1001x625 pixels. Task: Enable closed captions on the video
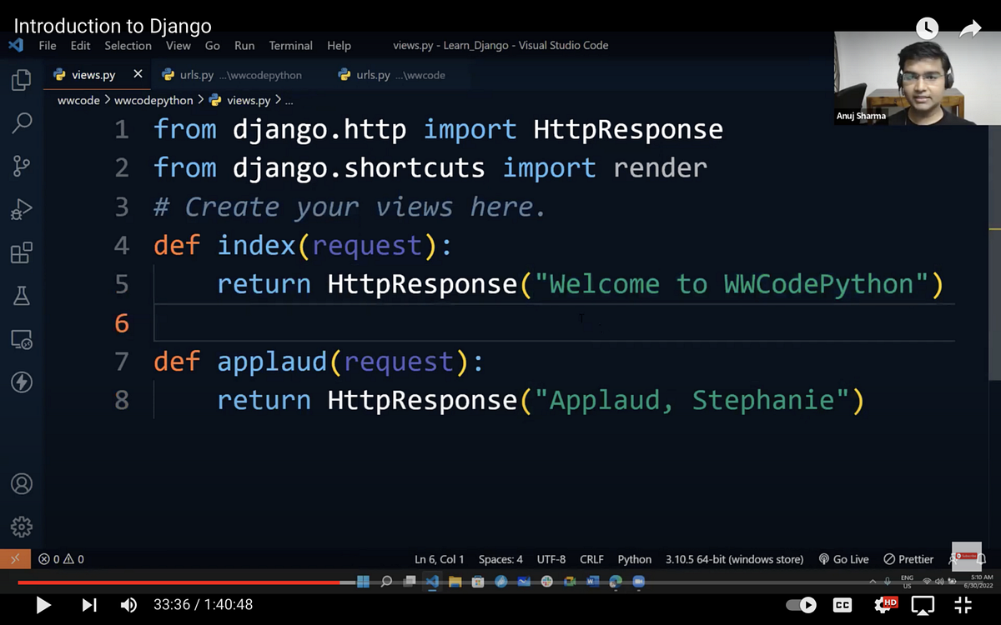click(x=843, y=605)
